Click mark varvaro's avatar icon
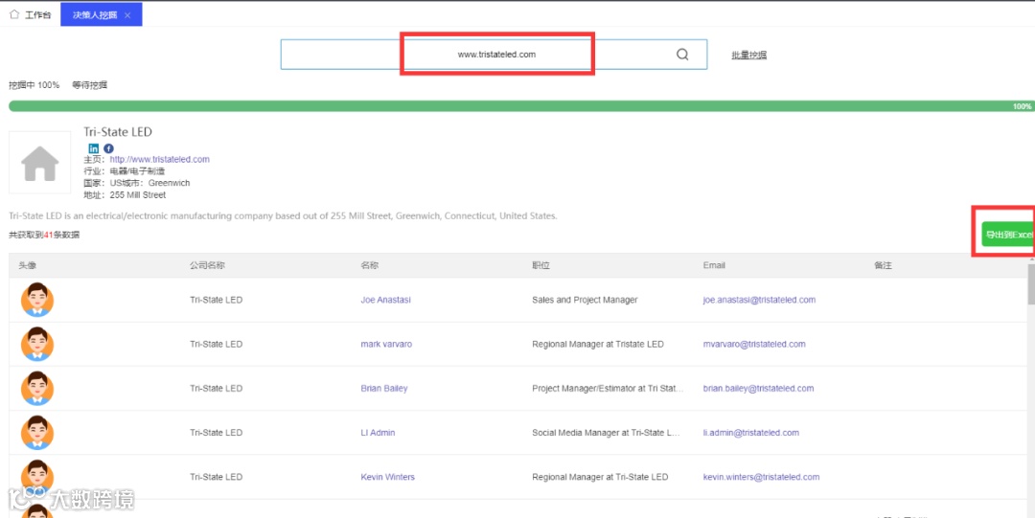Screen dimensions: 1035x518 (37, 344)
